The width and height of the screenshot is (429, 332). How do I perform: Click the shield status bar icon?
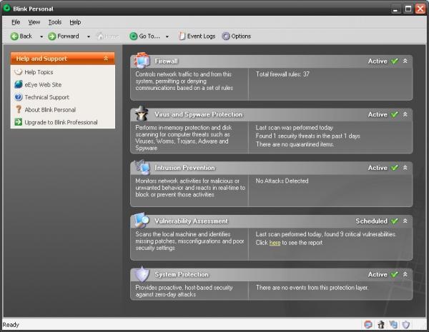coord(406,324)
